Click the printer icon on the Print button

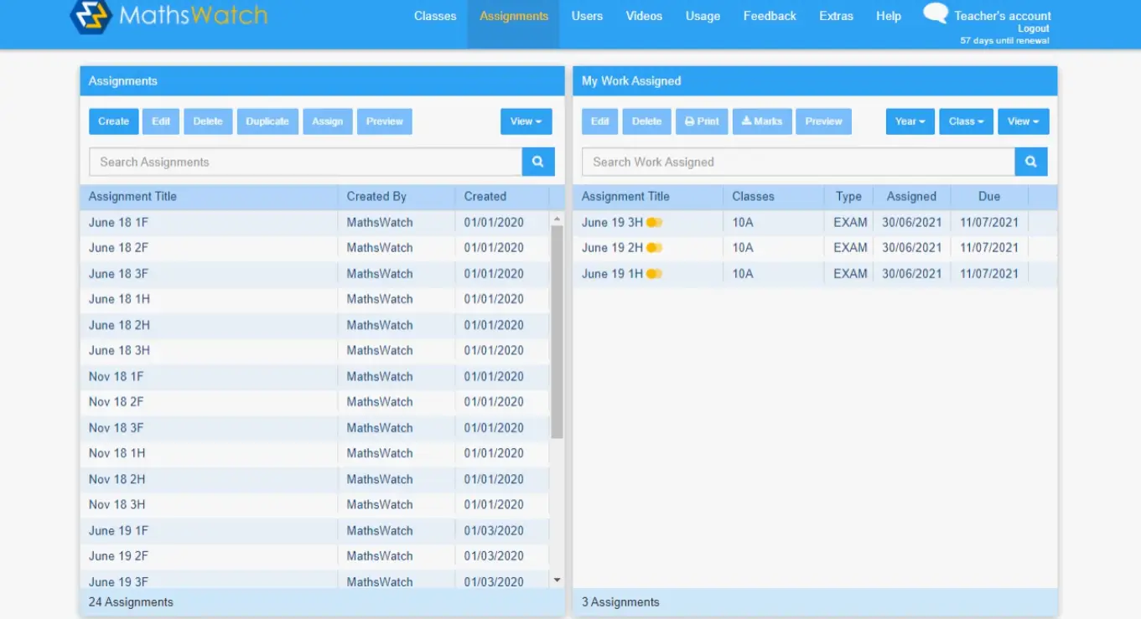[x=688, y=121]
